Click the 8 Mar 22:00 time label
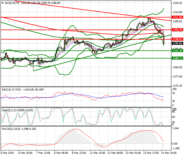 [x=79, y=153]
